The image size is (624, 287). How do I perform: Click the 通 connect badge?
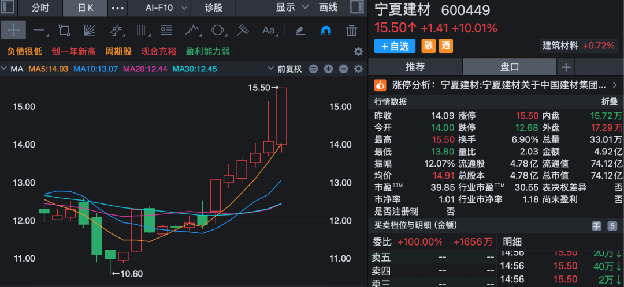click(445, 46)
